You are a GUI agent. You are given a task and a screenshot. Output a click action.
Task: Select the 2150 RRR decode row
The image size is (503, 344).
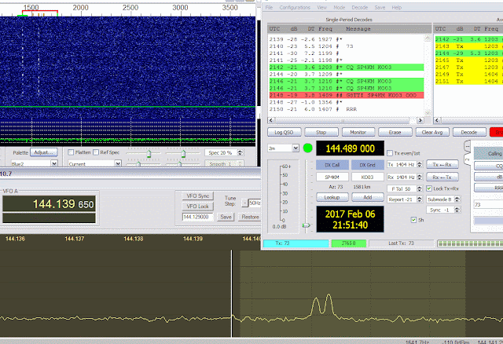[347, 109]
